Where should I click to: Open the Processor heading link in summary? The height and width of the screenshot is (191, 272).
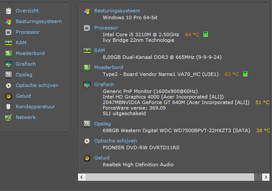(x=106, y=28)
